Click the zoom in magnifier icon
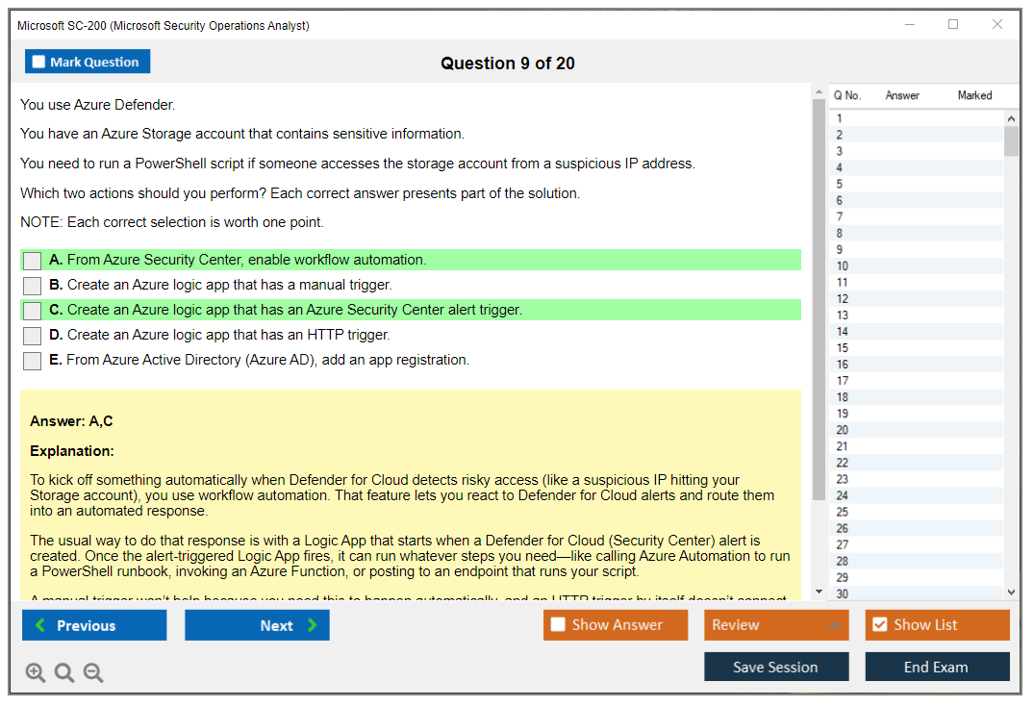Viewport: 1034px width, 707px height. [x=36, y=673]
